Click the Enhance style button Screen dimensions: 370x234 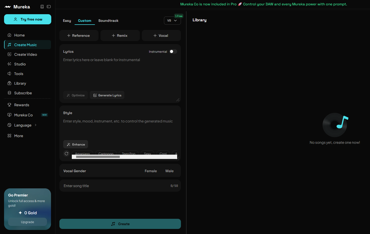pyautogui.click(x=76, y=144)
